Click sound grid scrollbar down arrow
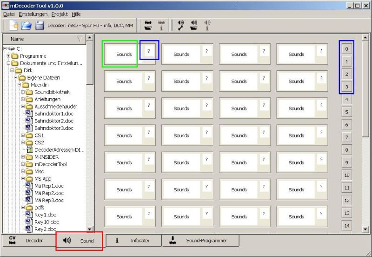 pyautogui.click(x=365, y=229)
